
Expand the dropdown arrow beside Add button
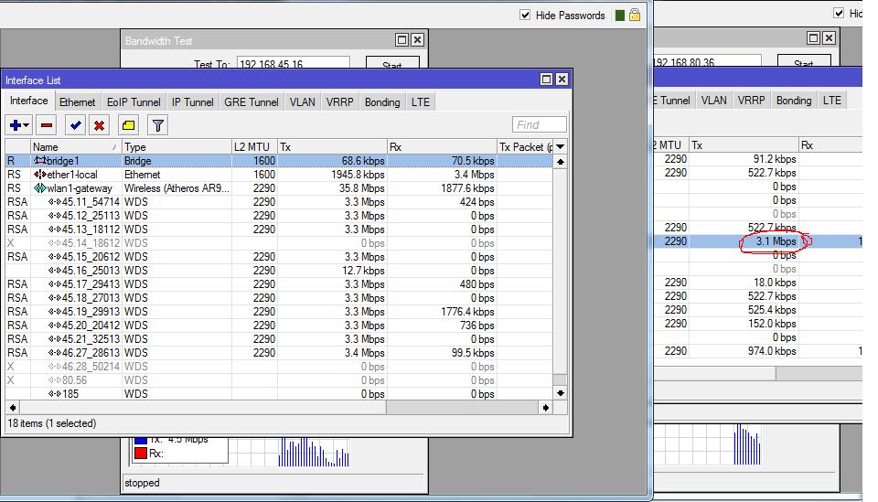point(27,125)
